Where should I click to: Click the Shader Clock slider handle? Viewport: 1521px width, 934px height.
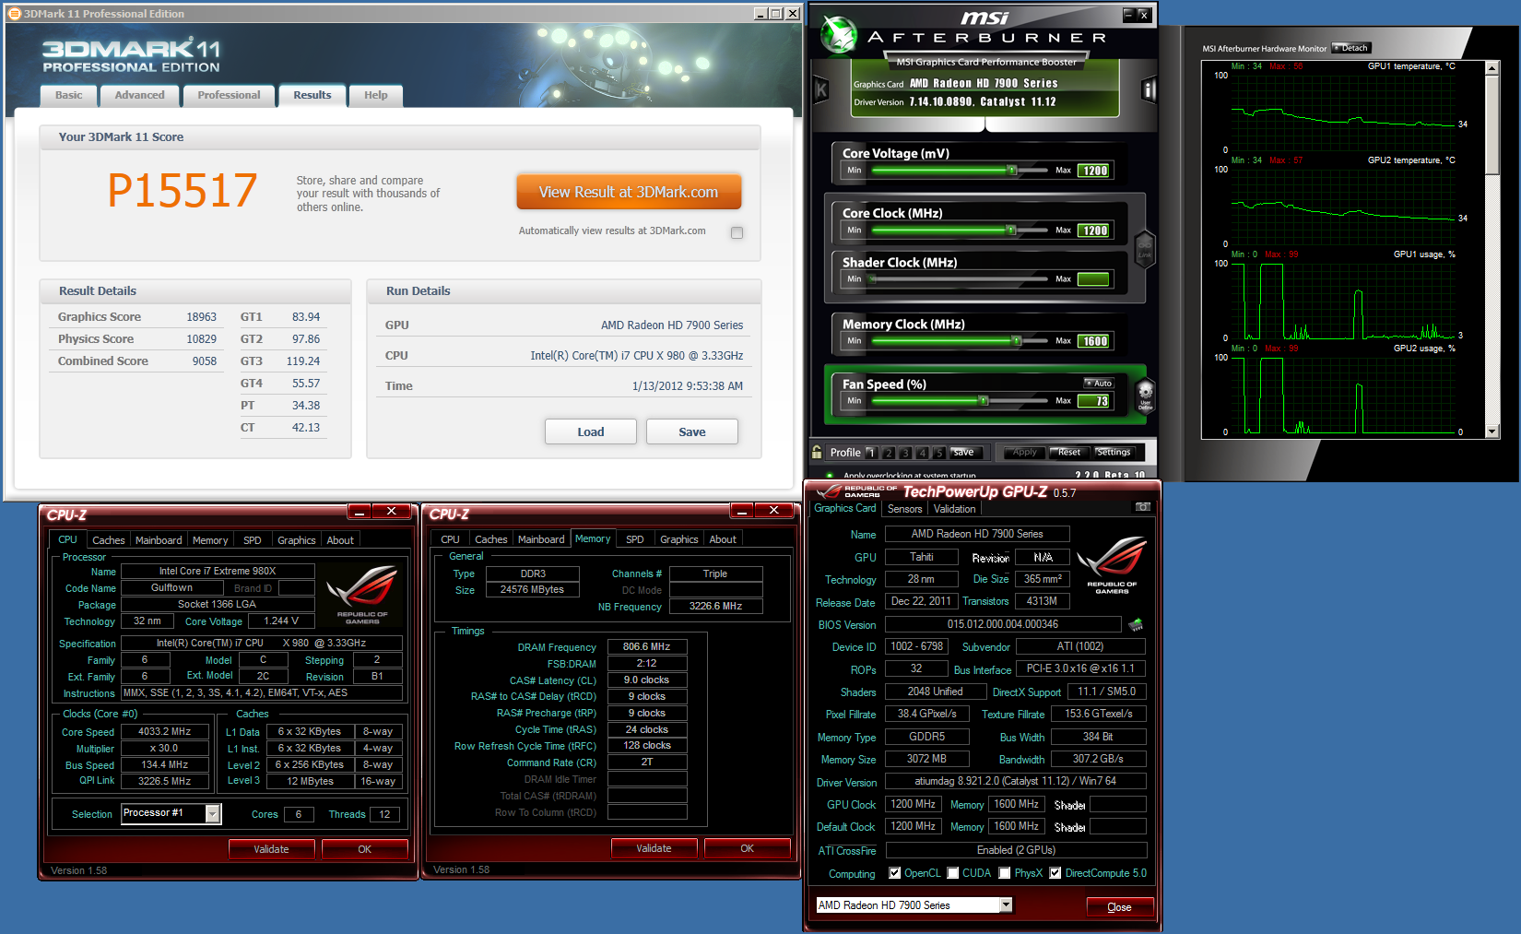[x=872, y=279]
